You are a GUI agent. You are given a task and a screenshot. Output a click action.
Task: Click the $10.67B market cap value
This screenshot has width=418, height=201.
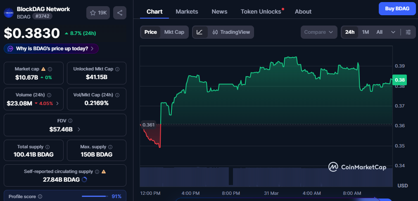tap(26, 77)
